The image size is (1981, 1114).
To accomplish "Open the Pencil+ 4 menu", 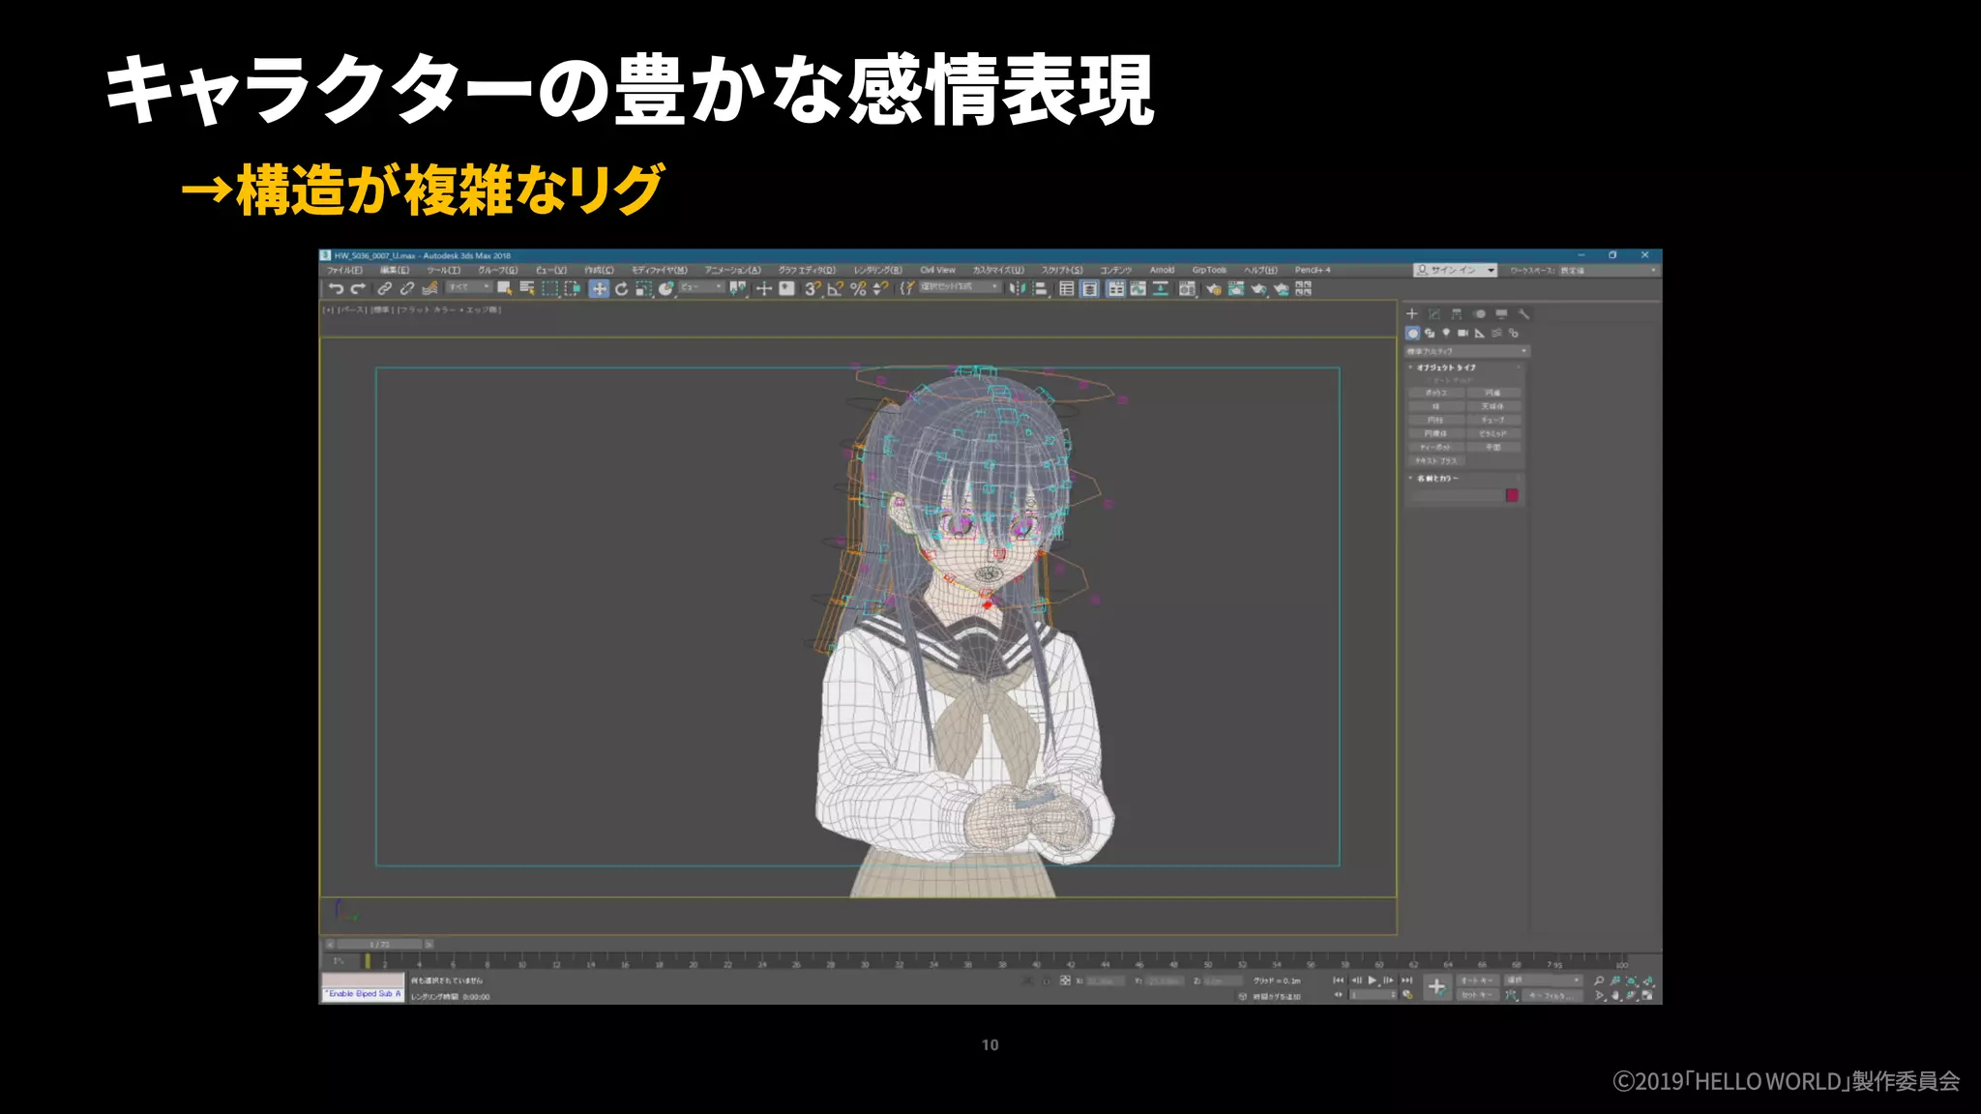I will point(1313,270).
